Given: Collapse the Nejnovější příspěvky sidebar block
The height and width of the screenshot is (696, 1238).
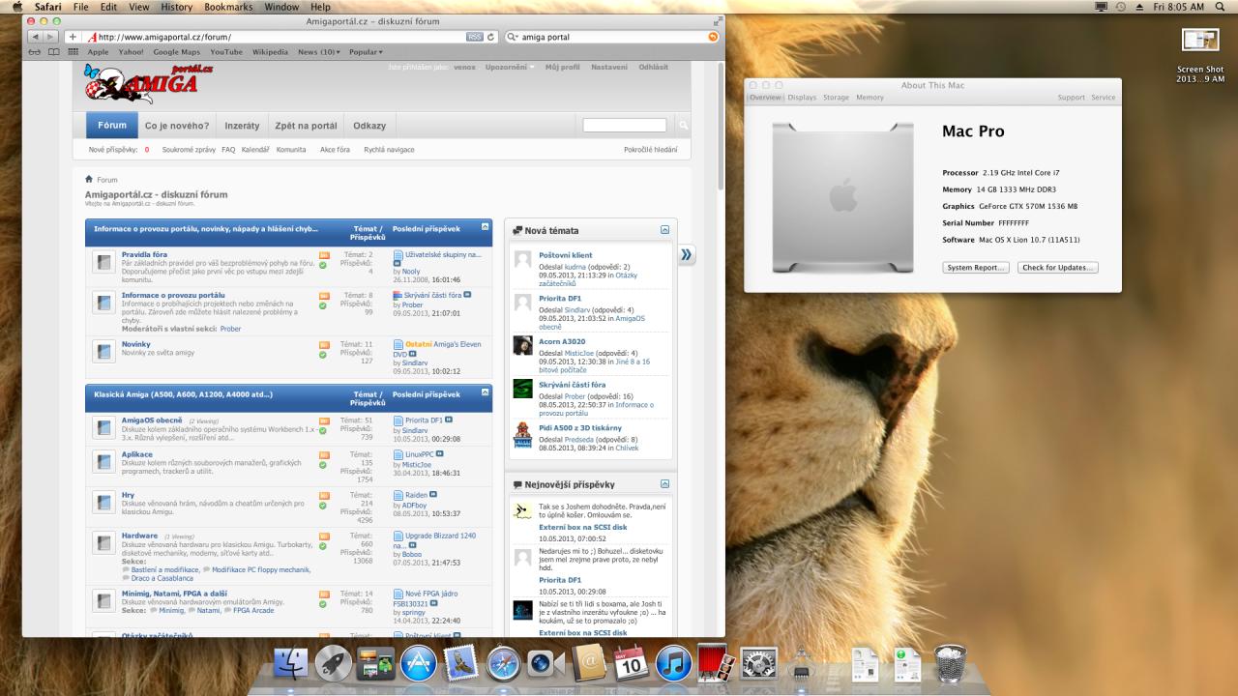Looking at the screenshot, I should point(664,483).
